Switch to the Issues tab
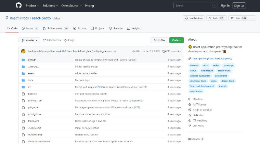This screenshot has width=260, height=144. pyautogui.click(x=30, y=28)
